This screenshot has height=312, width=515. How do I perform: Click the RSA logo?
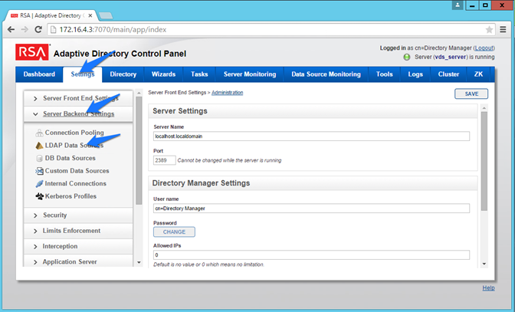(x=32, y=52)
